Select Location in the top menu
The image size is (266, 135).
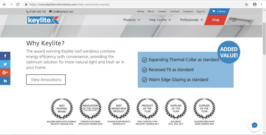point(188,12)
